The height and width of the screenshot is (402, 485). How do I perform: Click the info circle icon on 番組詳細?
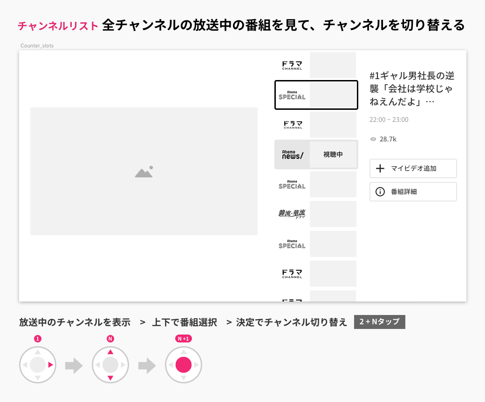380,192
